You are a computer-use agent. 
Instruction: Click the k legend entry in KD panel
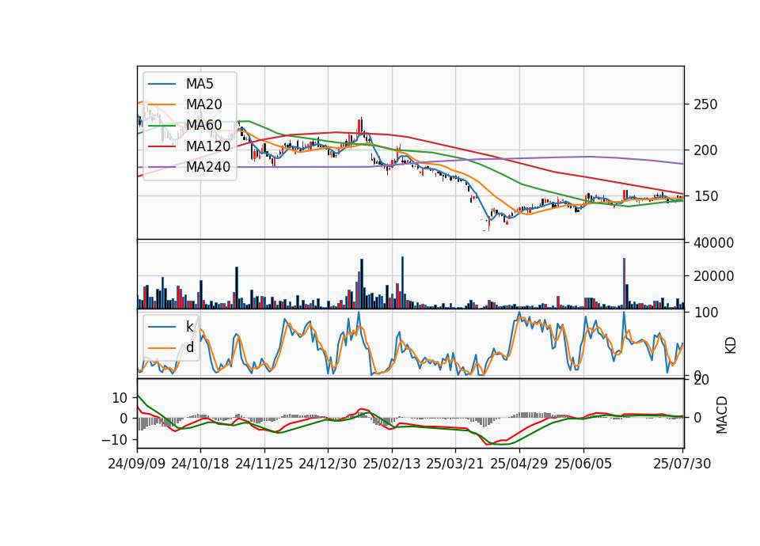tap(189, 327)
